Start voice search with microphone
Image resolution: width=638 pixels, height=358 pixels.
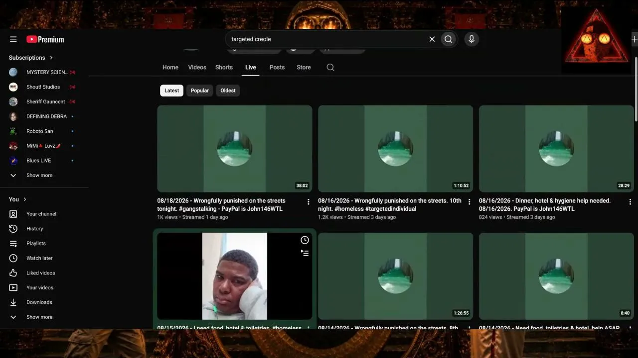coord(472,39)
